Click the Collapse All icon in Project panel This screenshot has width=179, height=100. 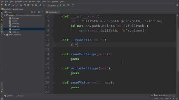click(35, 12)
